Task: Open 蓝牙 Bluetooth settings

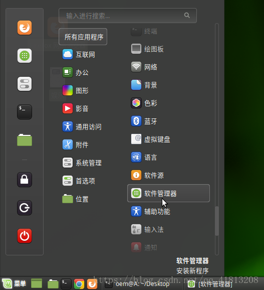Action: pos(144,121)
